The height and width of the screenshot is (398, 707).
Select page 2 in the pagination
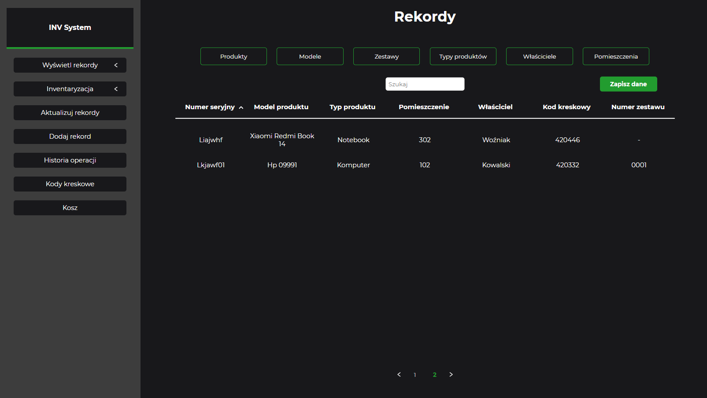(x=434, y=374)
